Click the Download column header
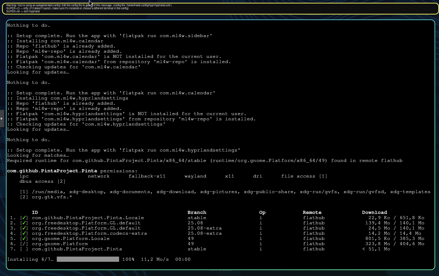This screenshot has width=439, height=276. click(x=374, y=213)
